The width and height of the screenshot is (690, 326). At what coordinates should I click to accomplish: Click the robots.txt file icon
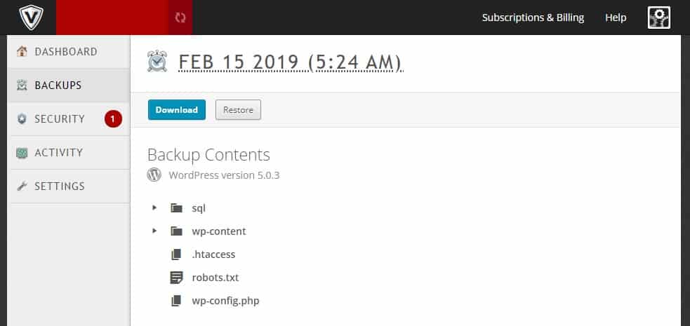pyautogui.click(x=176, y=278)
